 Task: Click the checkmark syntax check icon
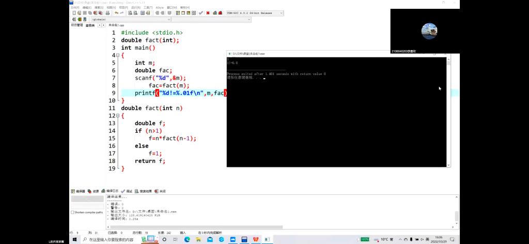[x=200, y=13]
